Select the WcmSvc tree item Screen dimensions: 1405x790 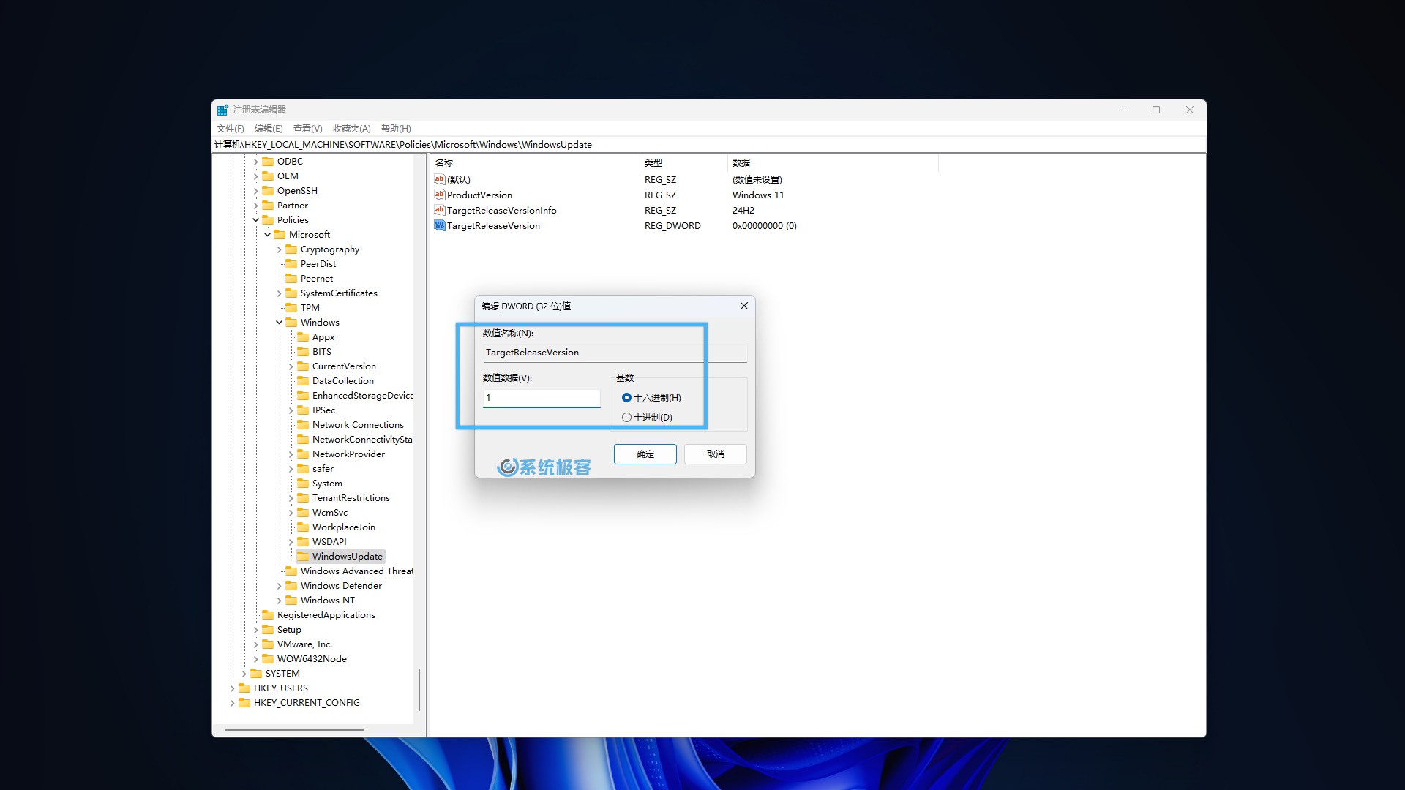point(330,513)
